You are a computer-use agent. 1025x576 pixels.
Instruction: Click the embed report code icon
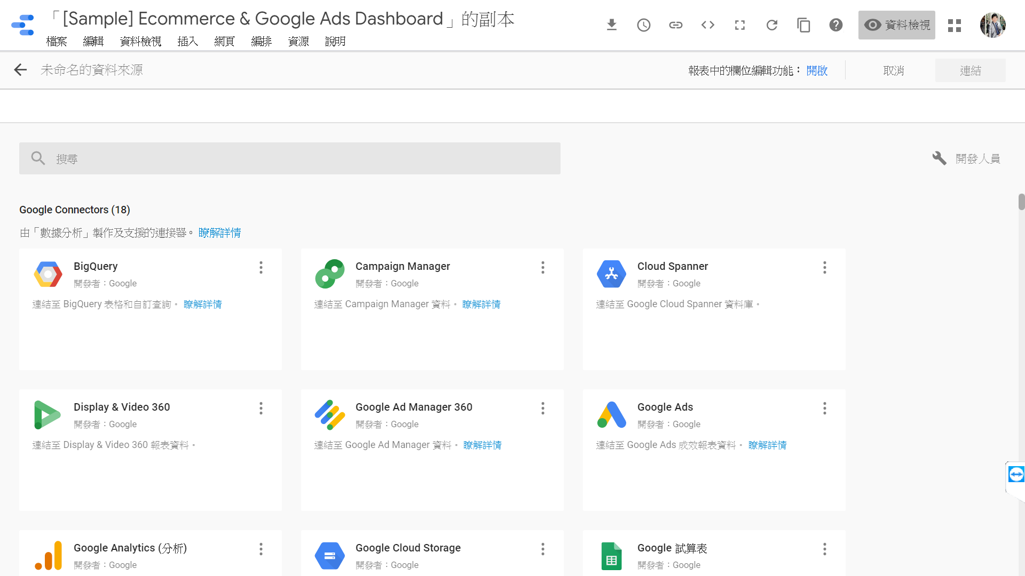click(x=708, y=25)
